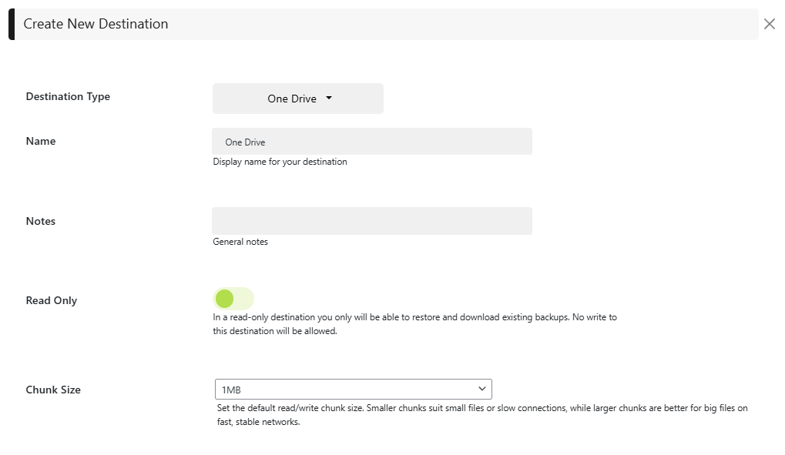Click the Create New Destination title
Viewport: 785px width, 455px height.
96,24
